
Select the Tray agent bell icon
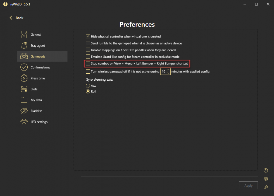pos(24,45)
